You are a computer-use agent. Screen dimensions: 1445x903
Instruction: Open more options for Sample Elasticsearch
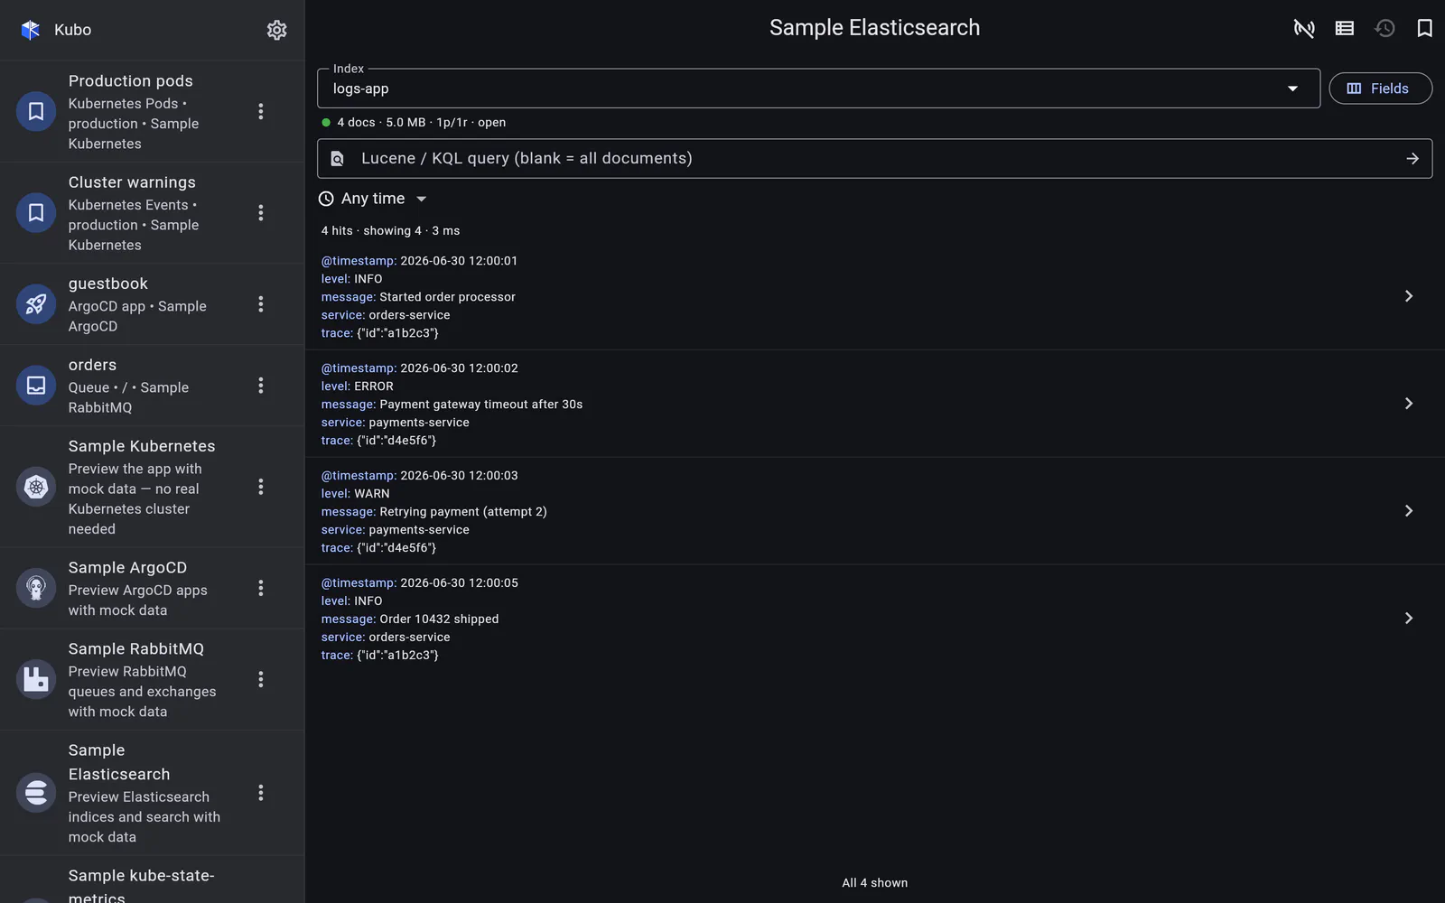point(261,792)
